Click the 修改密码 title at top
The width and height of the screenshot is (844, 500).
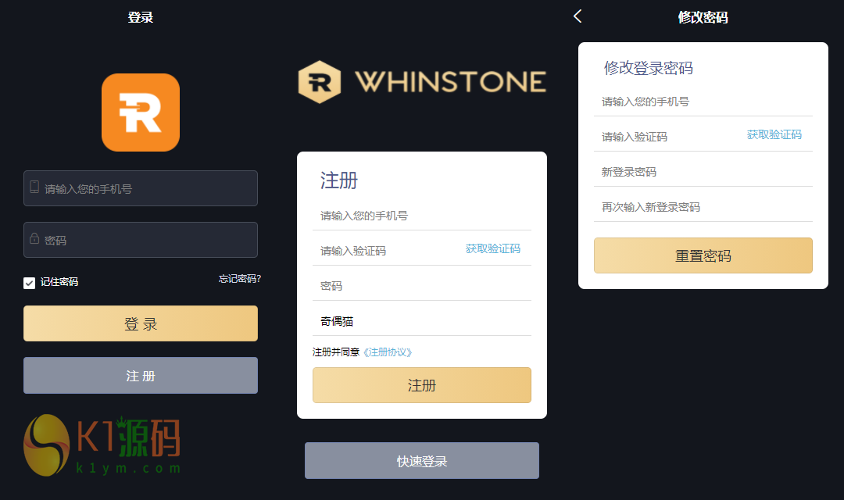(703, 17)
